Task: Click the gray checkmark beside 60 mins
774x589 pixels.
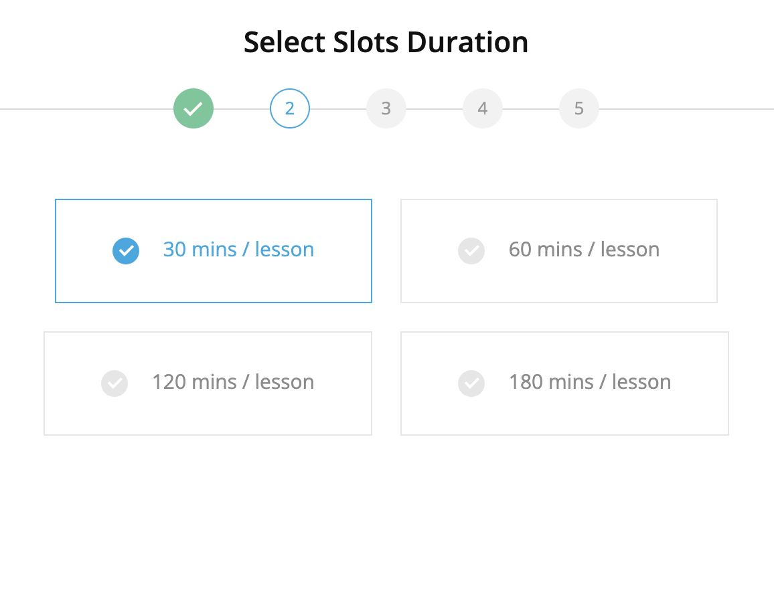Action: [x=471, y=251]
